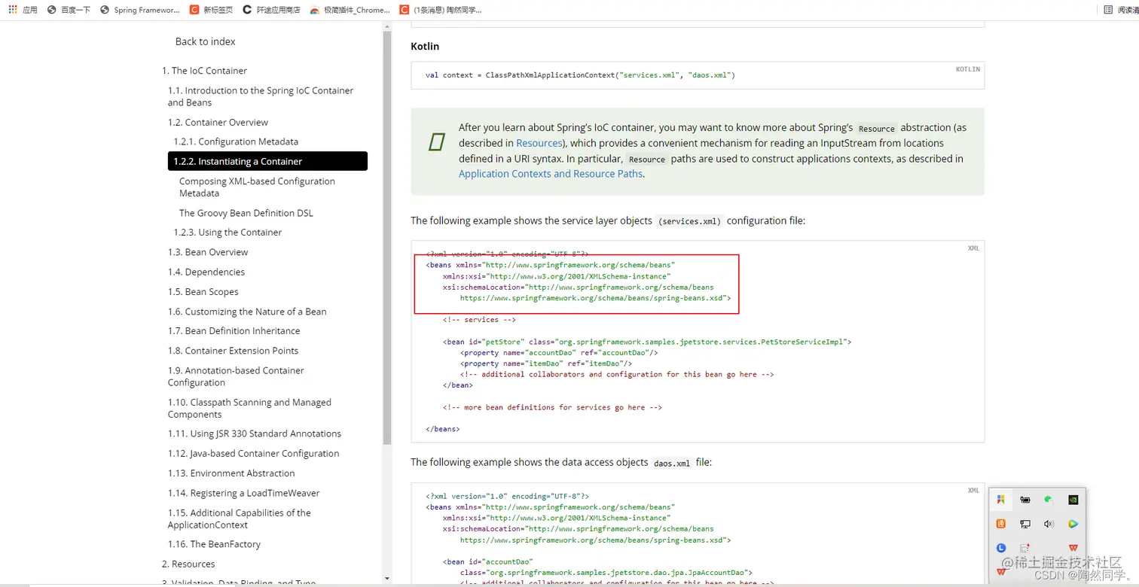Open 1.16. The BeanFactory

click(214, 544)
